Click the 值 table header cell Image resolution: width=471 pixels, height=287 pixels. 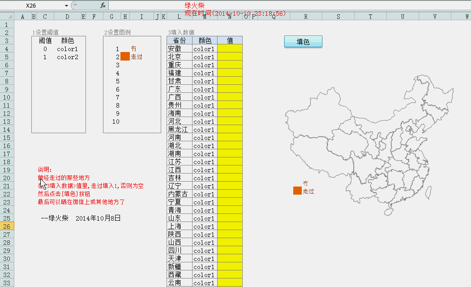[230, 40]
